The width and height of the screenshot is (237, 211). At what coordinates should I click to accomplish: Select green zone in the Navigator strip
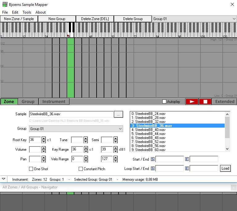pos(70,193)
